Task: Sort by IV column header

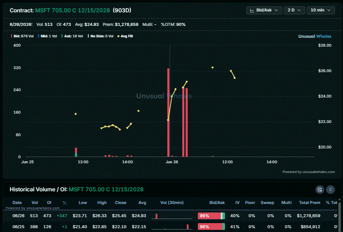Action: pos(237,203)
